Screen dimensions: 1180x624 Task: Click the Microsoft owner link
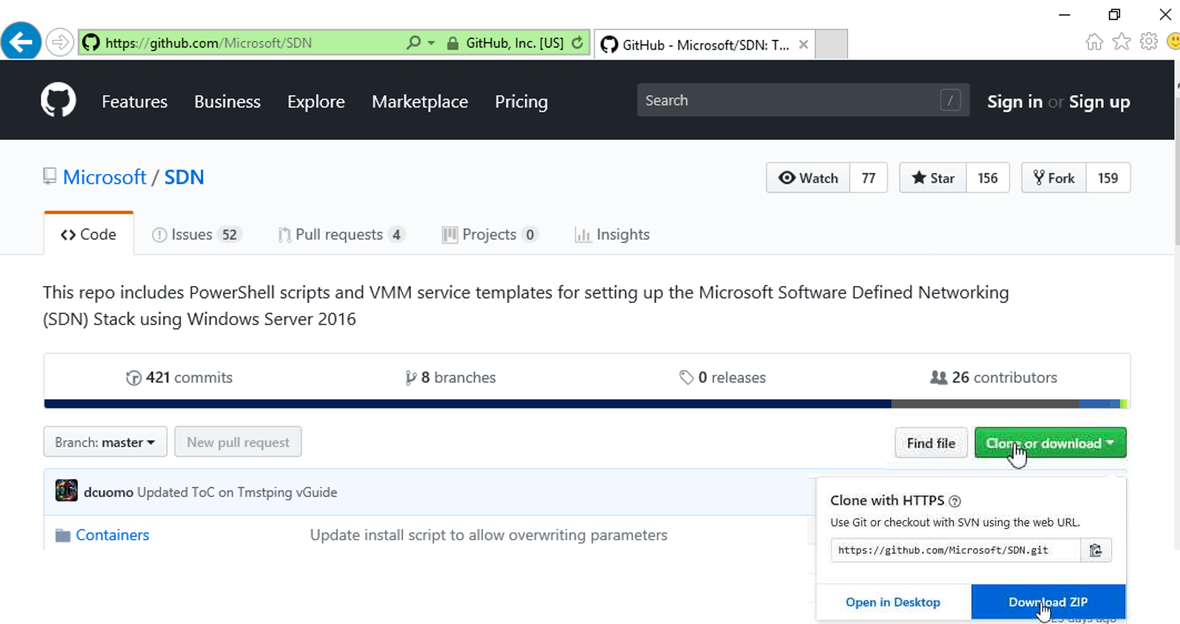(104, 177)
